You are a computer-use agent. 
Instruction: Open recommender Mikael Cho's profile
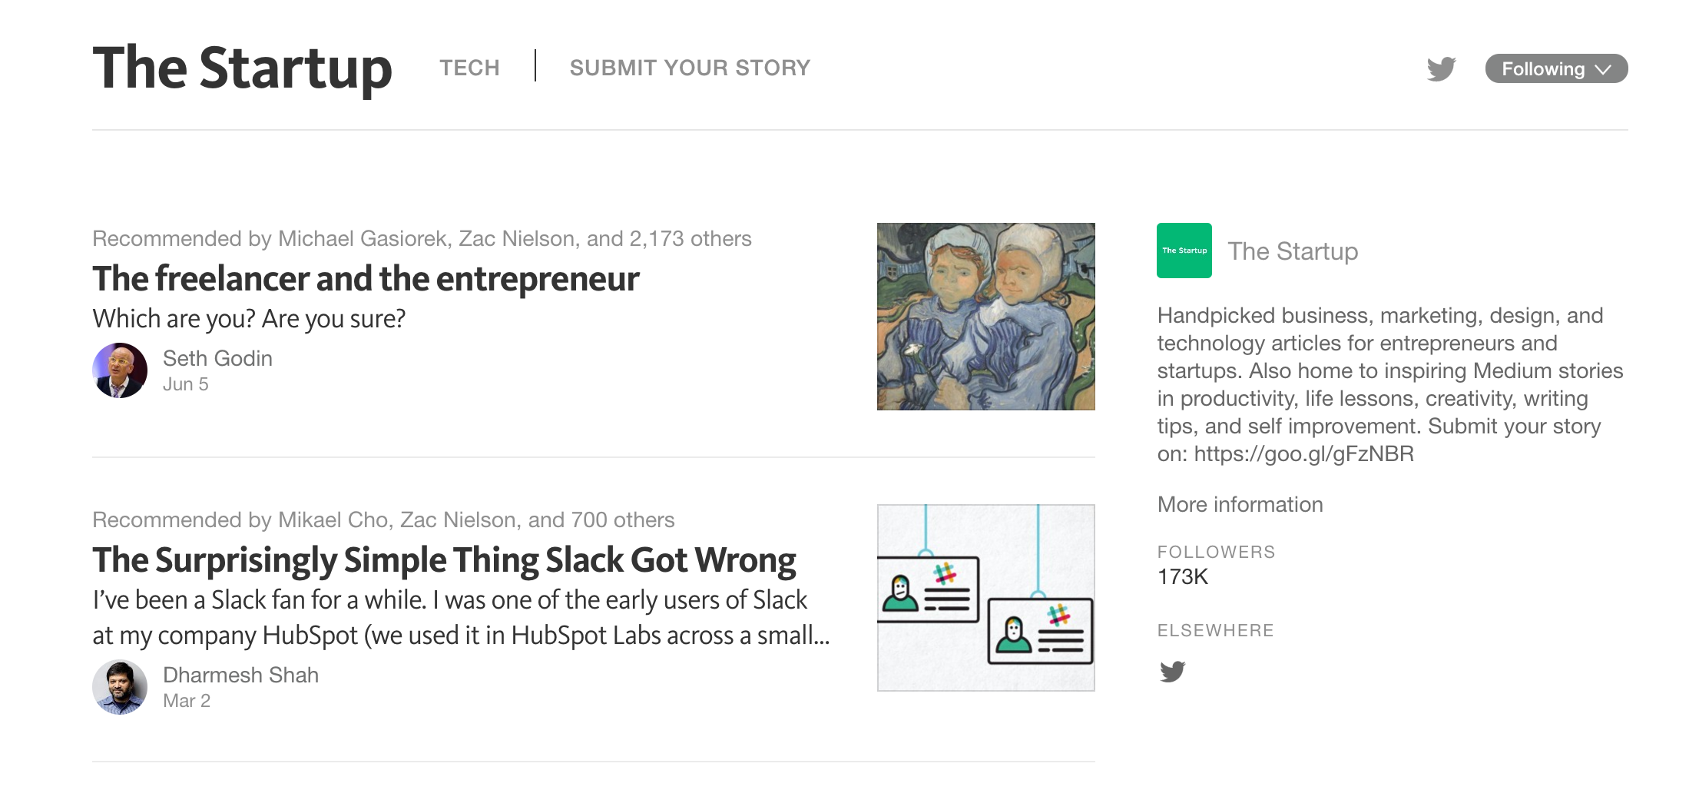tap(333, 520)
